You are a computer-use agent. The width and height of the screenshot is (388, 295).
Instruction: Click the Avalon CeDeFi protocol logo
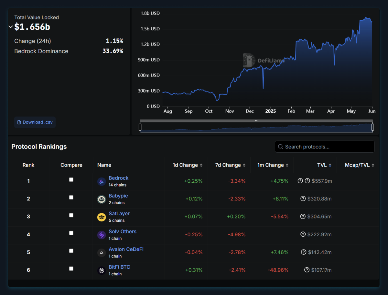pos(102,253)
